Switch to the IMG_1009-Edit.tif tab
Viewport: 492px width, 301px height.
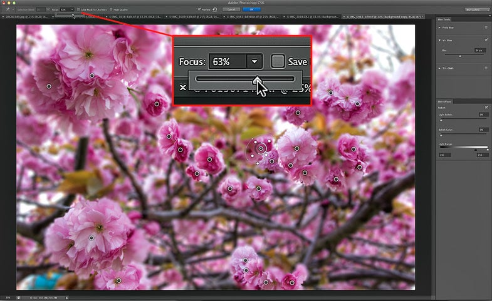click(194, 17)
